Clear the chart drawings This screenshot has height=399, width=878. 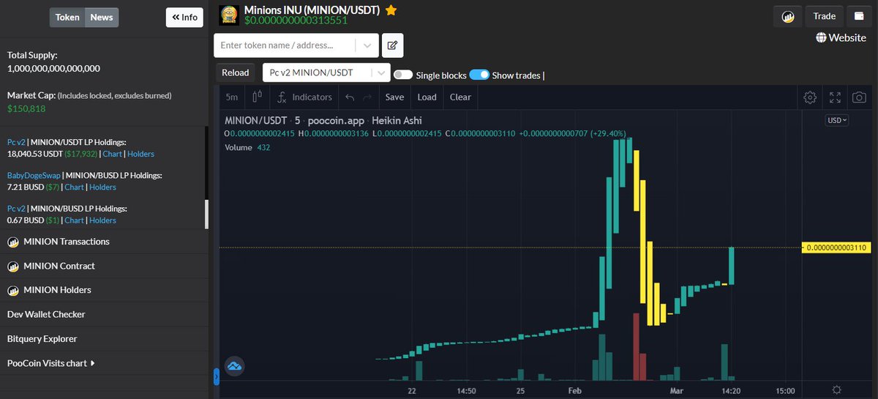460,97
